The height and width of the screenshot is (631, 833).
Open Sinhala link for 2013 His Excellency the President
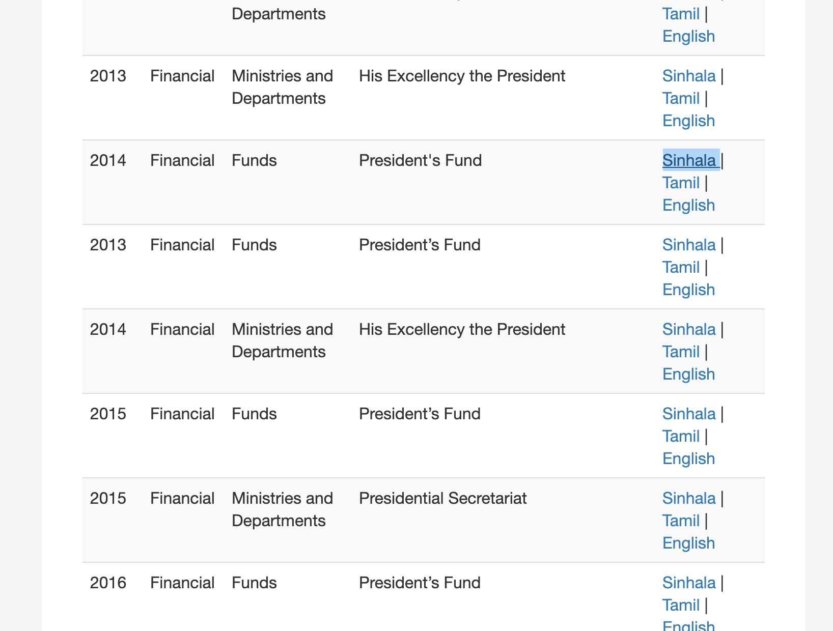pos(689,76)
